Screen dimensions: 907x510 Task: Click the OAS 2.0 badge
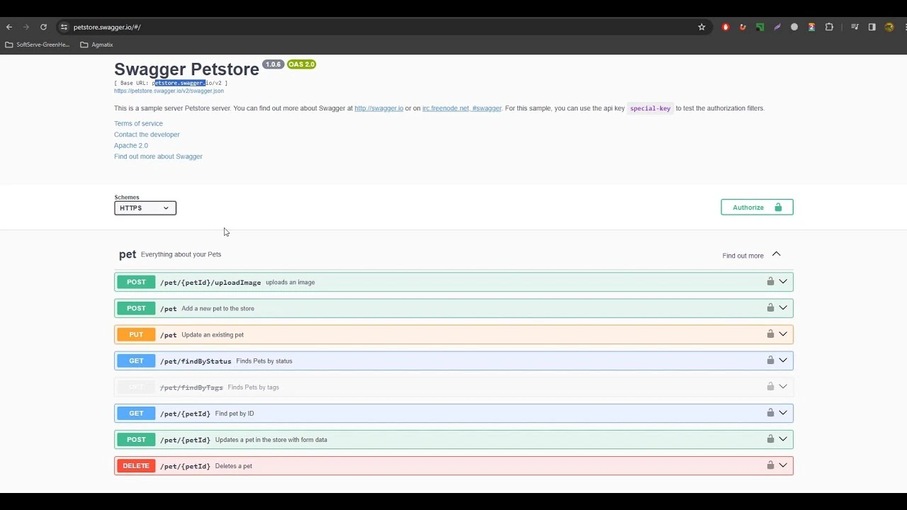[x=301, y=64]
